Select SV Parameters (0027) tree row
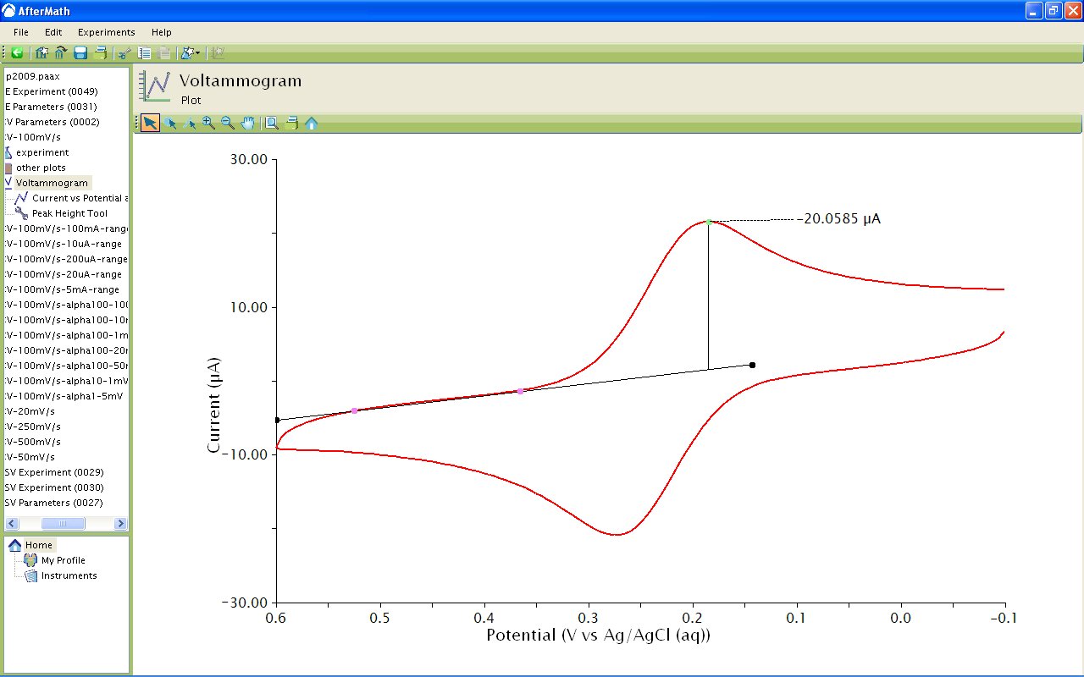Viewport: 1084px width, 677px height. (x=54, y=503)
